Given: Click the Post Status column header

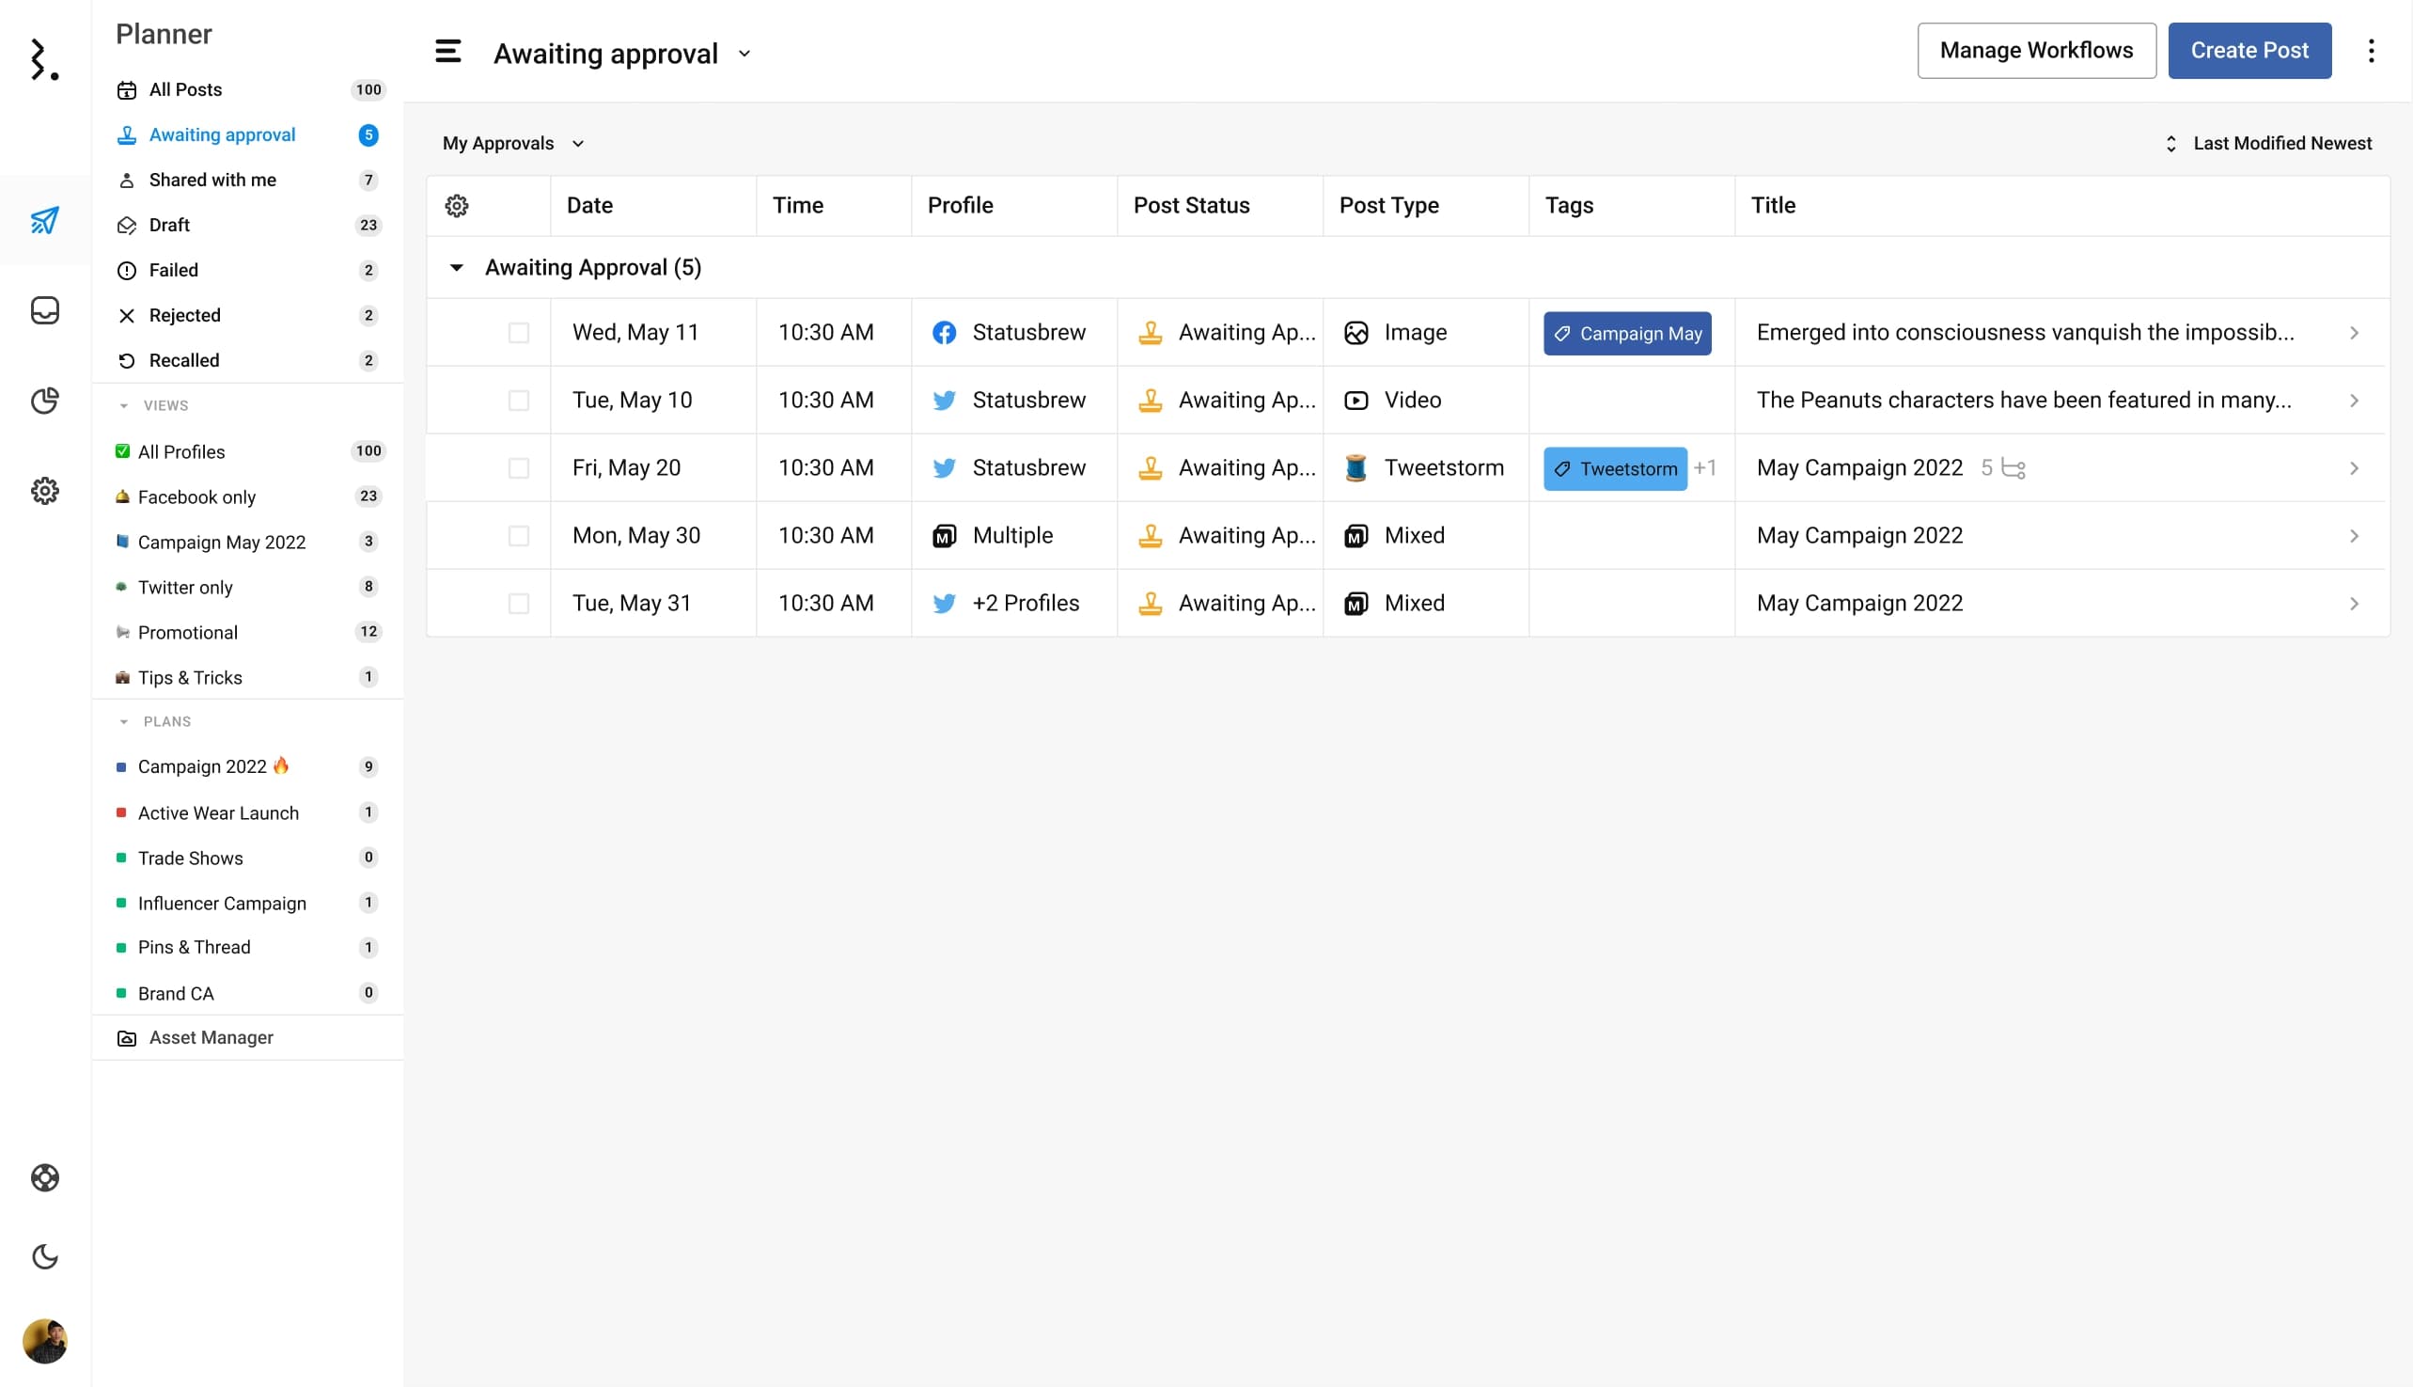Looking at the screenshot, I should pyautogui.click(x=1220, y=206).
